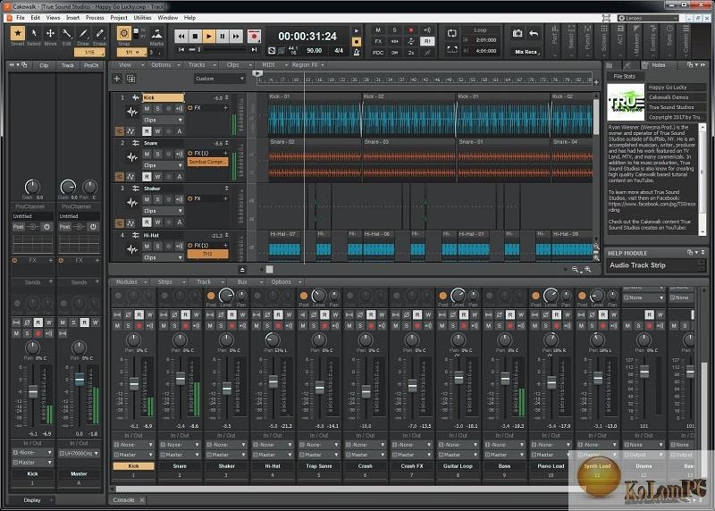This screenshot has height=511, width=715.
Task: Zoom in horizontally on track view
Action: (588, 270)
